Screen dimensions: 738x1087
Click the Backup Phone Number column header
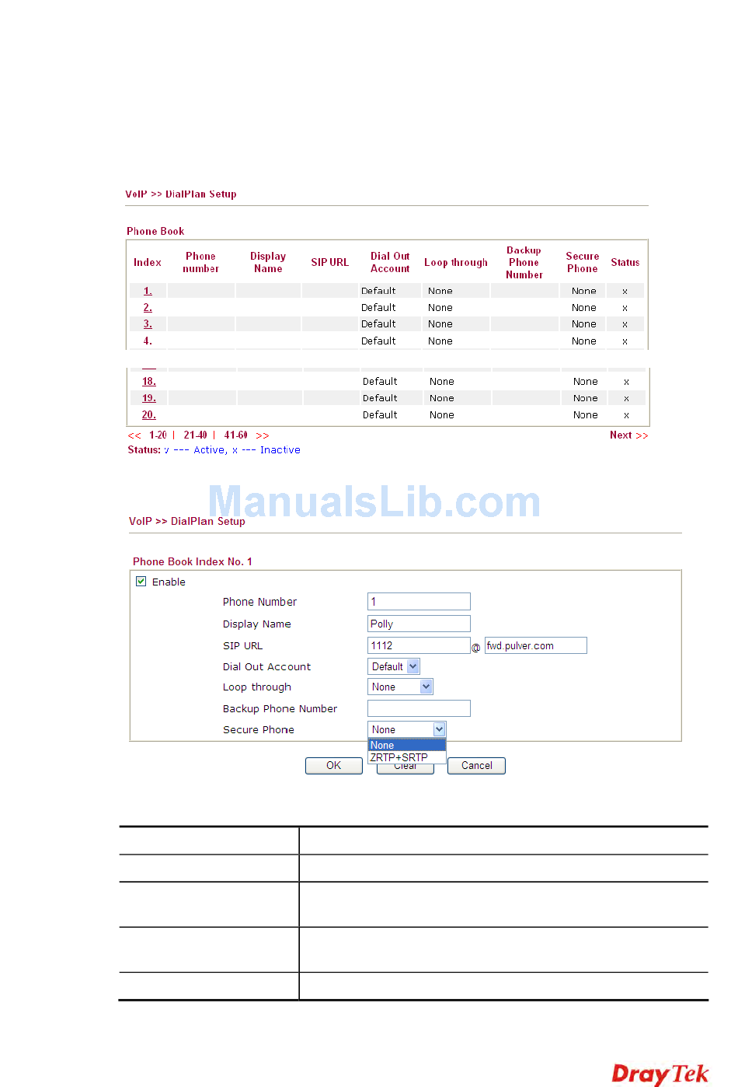524,263
